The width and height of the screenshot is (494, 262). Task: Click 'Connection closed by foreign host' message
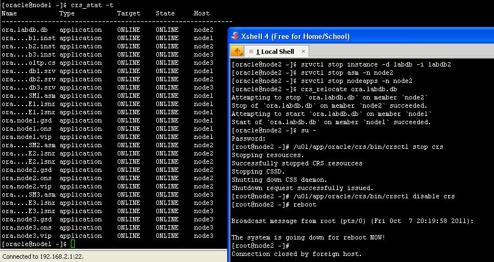297,254
